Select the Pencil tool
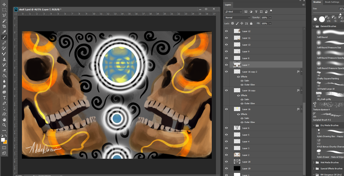The width and height of the screenshot is (344, 176). [x=4, y=43]
